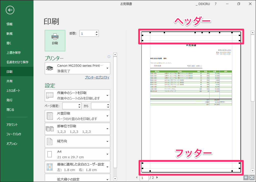Screen dimensions: 256x182
Task: Click the Zoom to Page icon near preview
Action: 251,177
